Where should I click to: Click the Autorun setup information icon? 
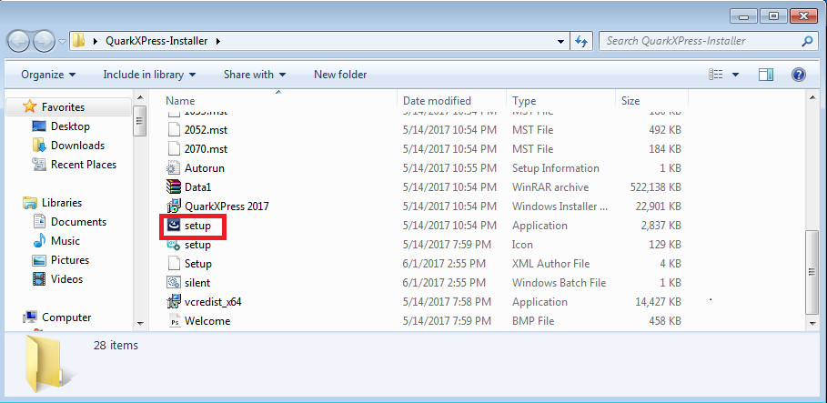[175, 168]
